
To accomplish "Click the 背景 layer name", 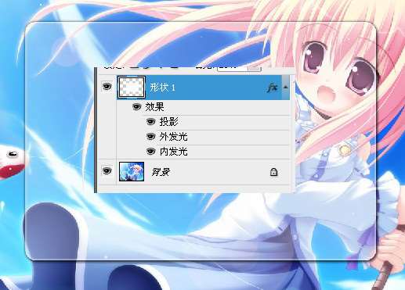I will [161, 172].
